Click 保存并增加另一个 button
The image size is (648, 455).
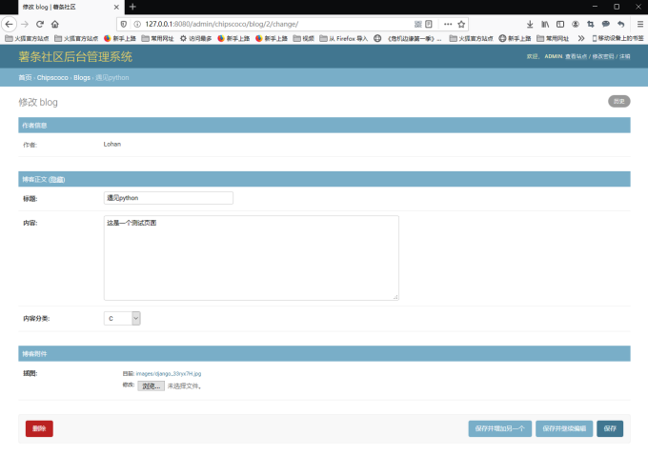click(499, 428)
